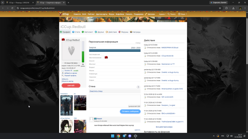Open the Geomancer vs ??? thread link
This screenshot has height=139, width=248.
click(168, 64)
